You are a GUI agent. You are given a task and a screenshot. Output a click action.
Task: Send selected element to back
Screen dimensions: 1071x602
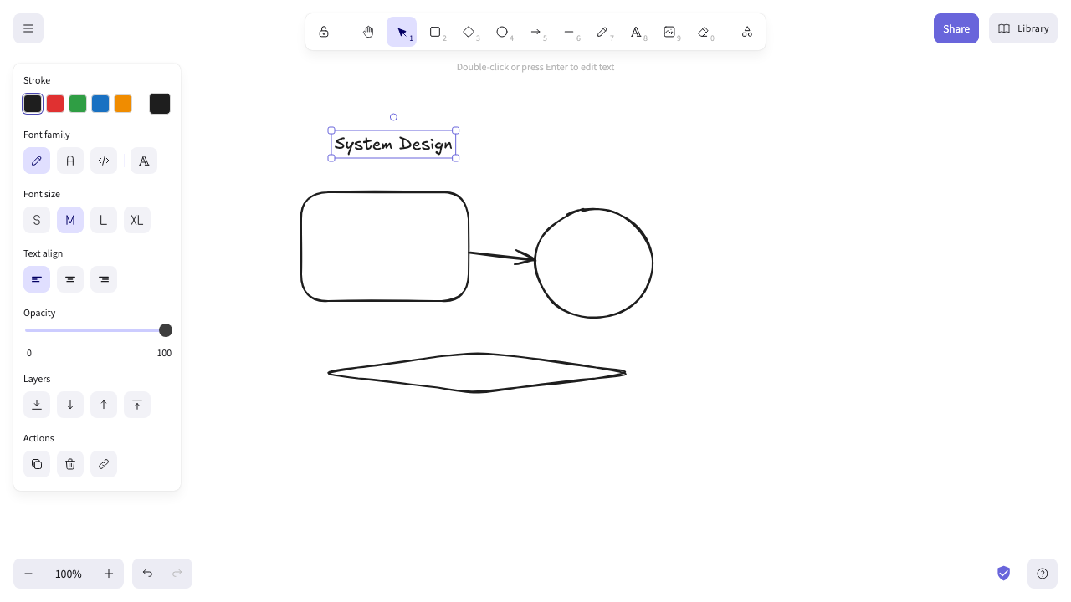(x=37, y=405)
